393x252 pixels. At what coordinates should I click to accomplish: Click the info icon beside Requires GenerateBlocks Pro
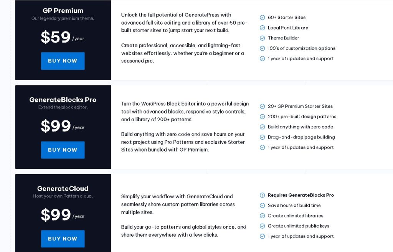coord(263,195)
